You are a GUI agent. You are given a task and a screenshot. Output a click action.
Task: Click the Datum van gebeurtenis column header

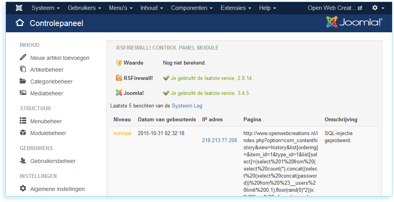pyautogui.click(x=167, y=120)
